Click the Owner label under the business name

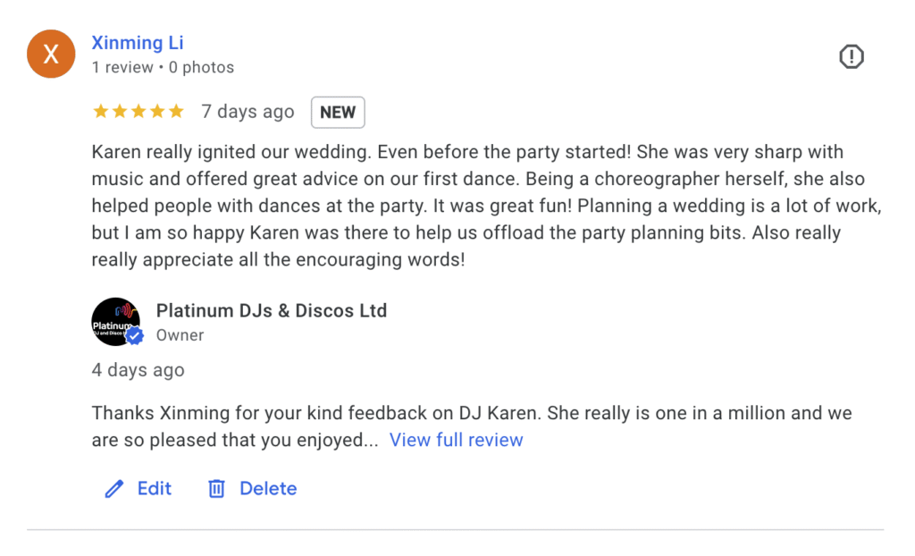point(180,335)
